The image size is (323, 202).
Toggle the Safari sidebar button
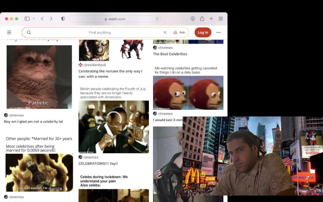click(x=27, y=19)
